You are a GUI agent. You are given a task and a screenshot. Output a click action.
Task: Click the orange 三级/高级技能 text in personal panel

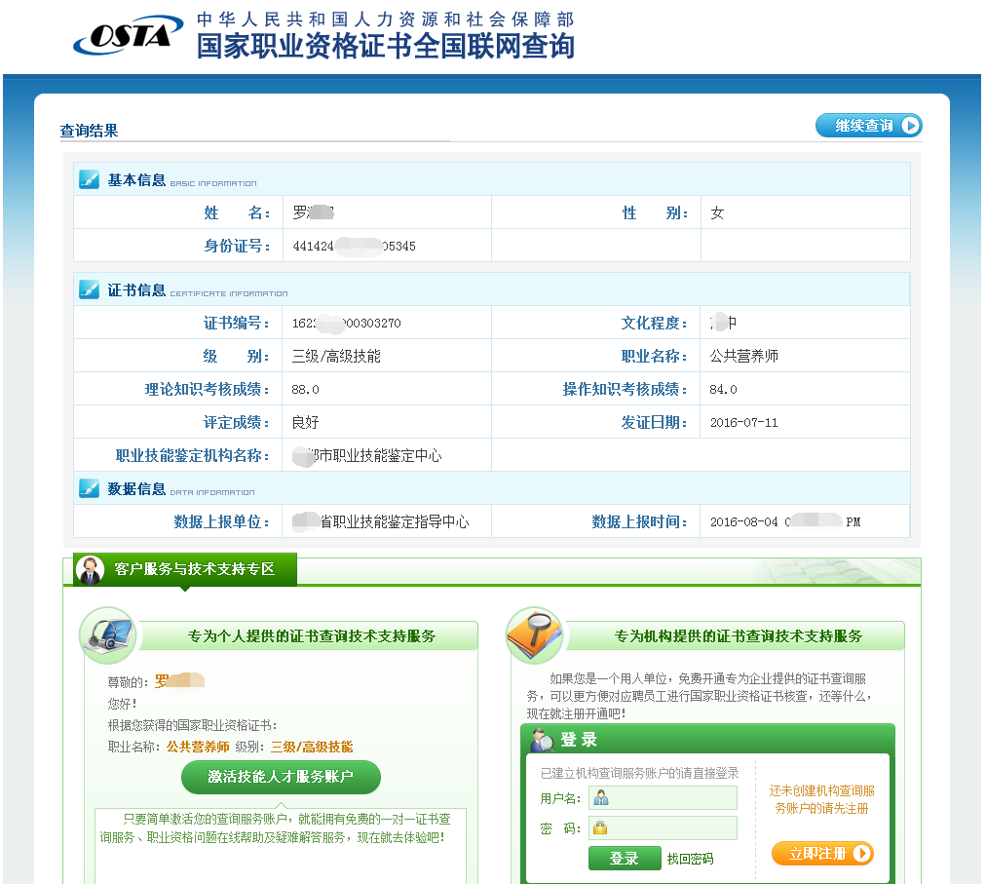coord(311,747)
